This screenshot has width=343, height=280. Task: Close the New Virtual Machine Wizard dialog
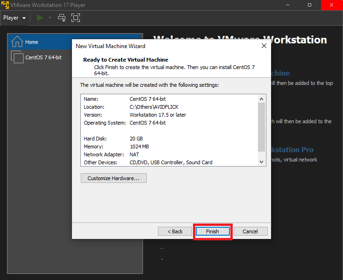click(264, 46)
